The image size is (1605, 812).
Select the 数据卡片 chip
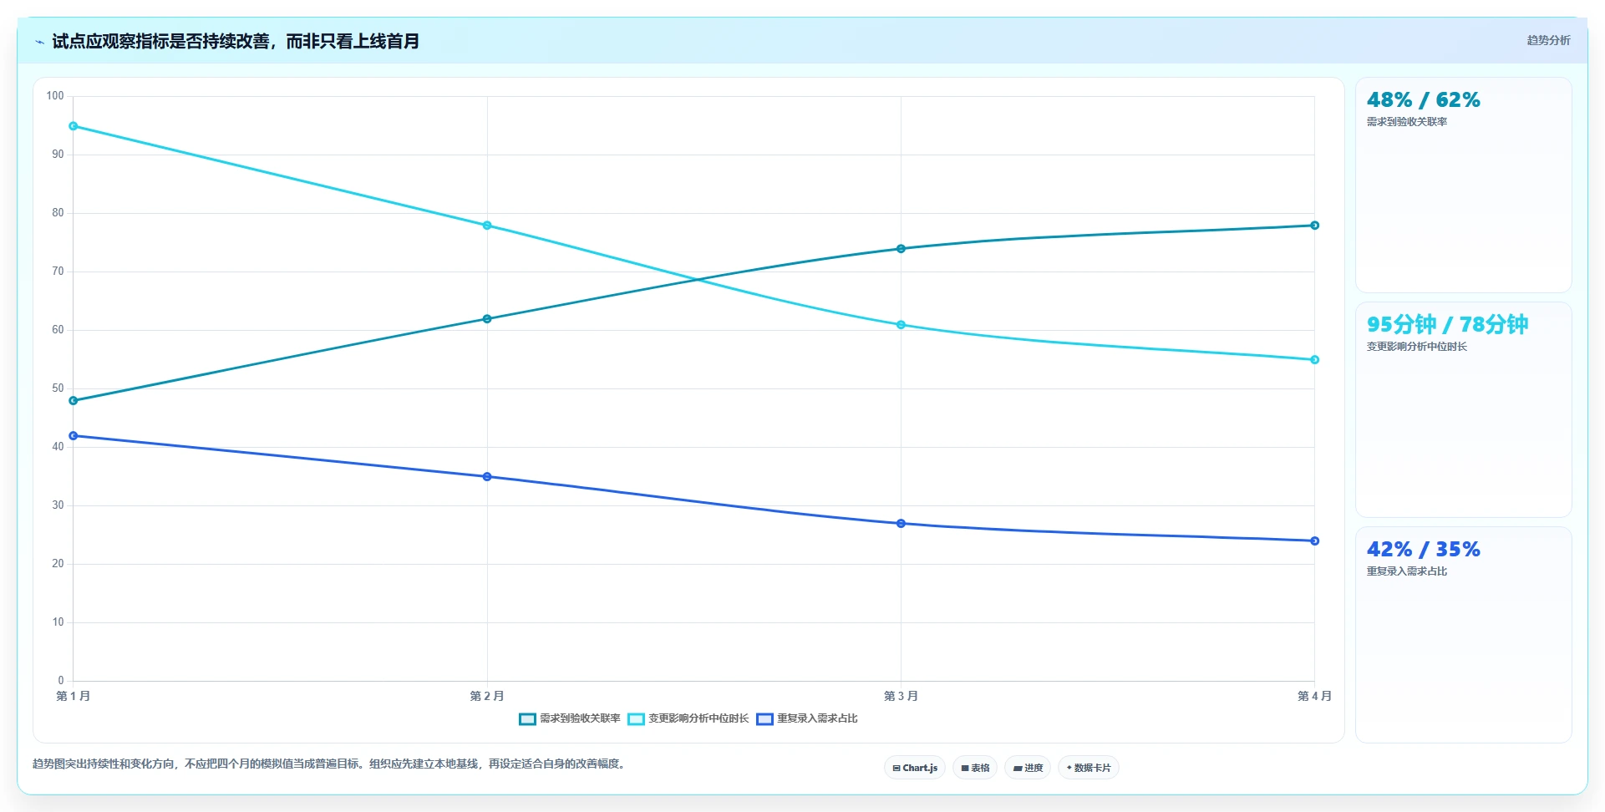click(1089, 768)
